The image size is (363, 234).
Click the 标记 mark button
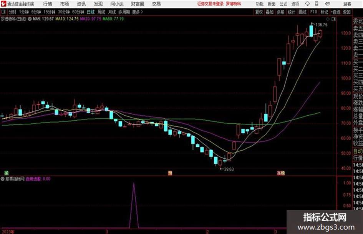(324, 12)
